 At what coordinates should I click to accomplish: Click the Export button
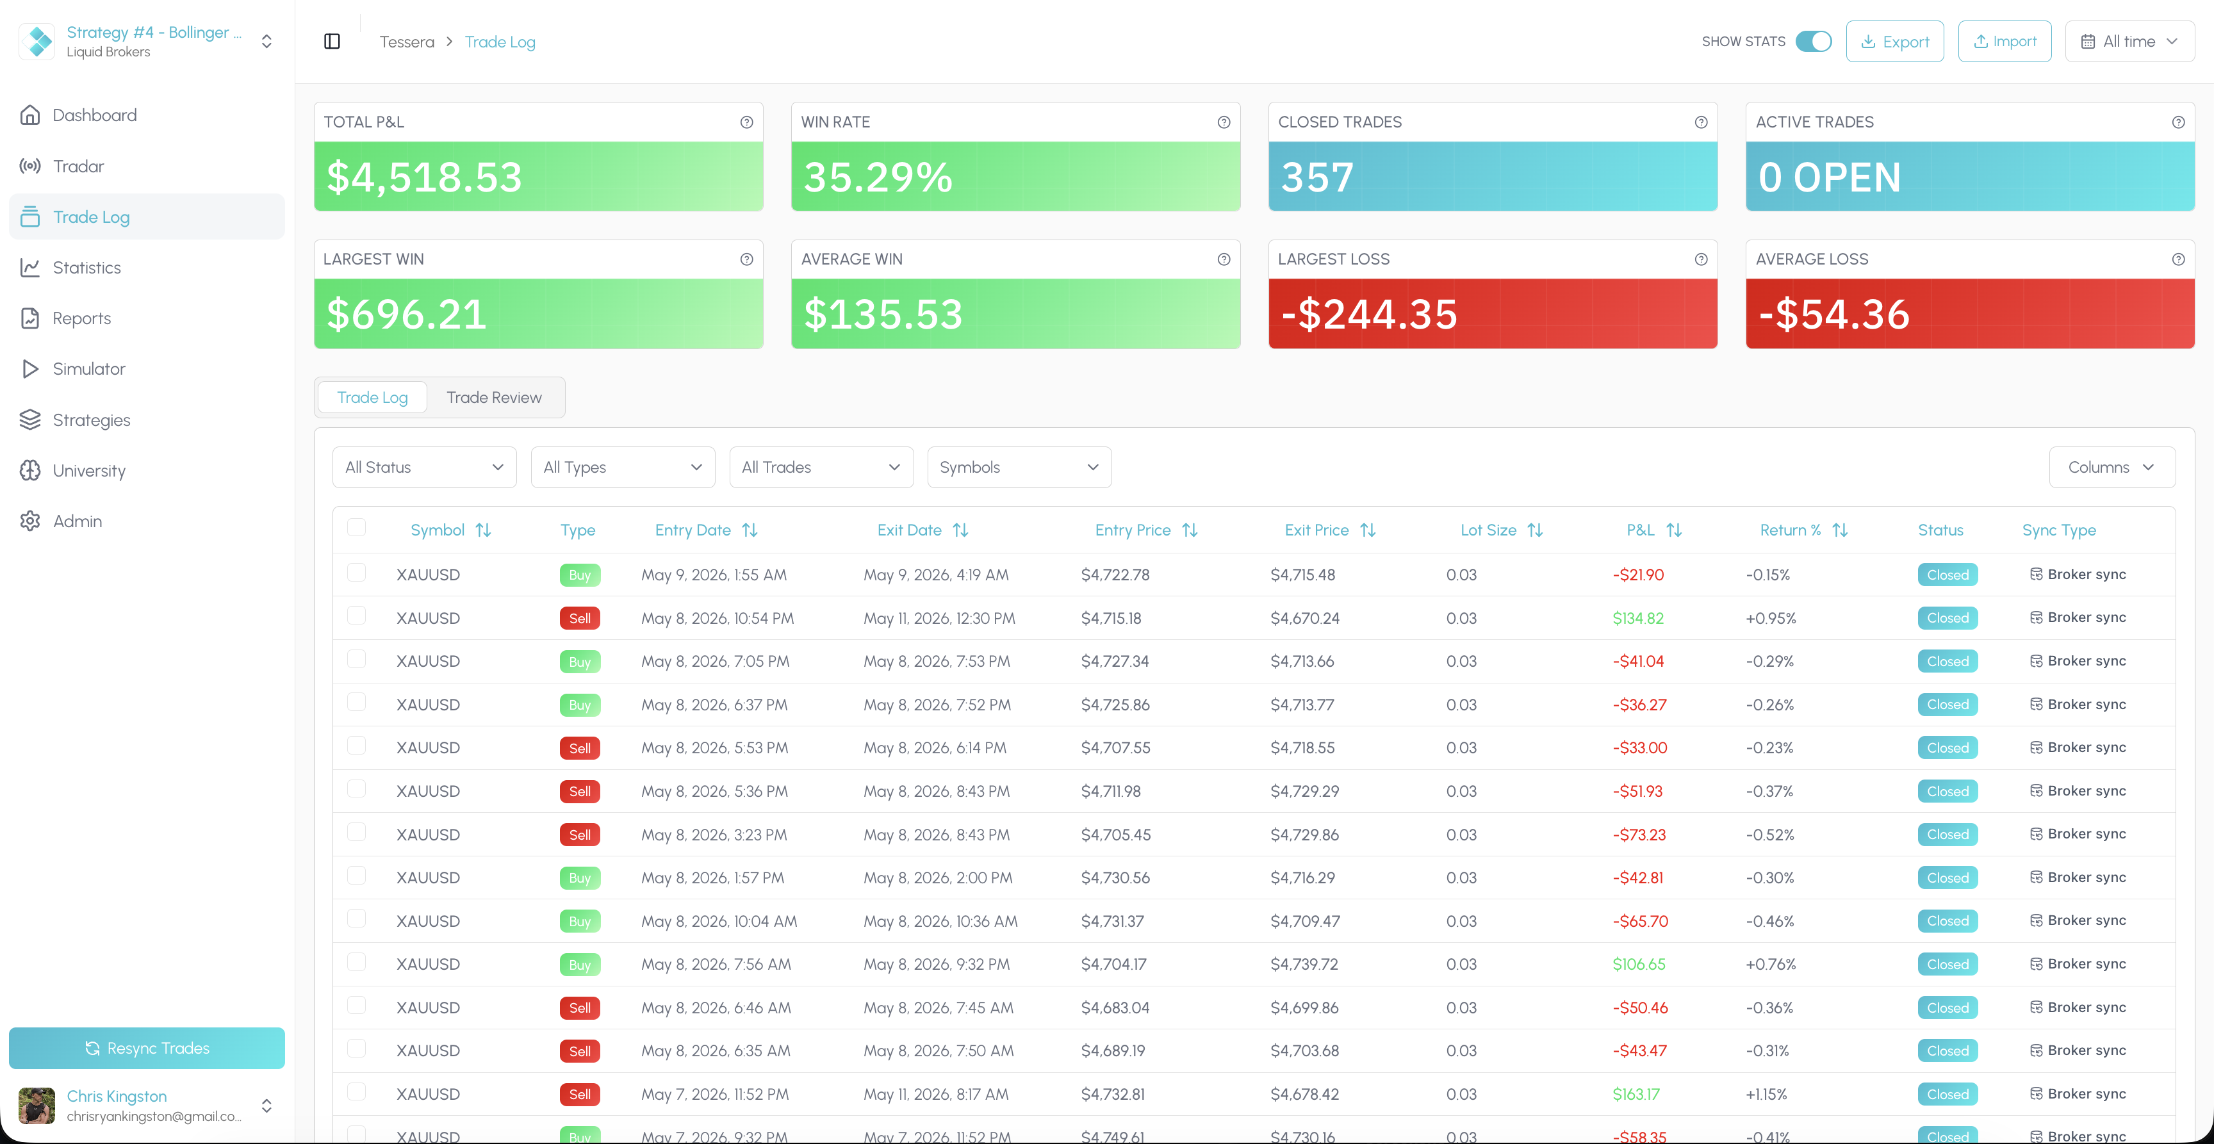click(1894, 41)
